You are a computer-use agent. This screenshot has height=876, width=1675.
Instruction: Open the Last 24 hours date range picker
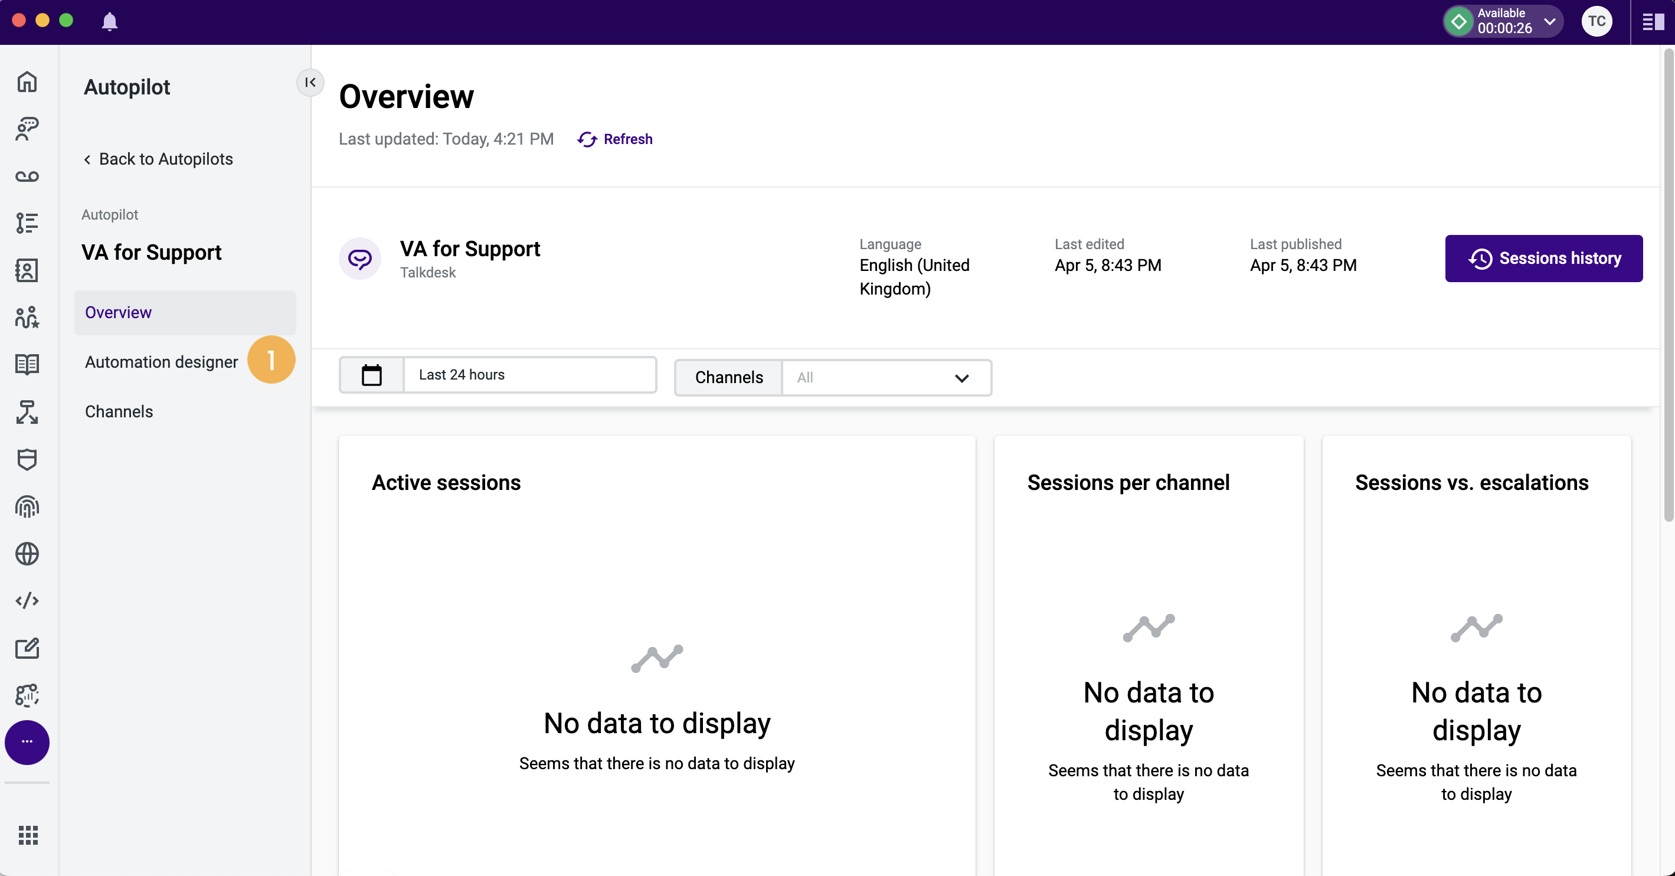(x=498, y=375)
